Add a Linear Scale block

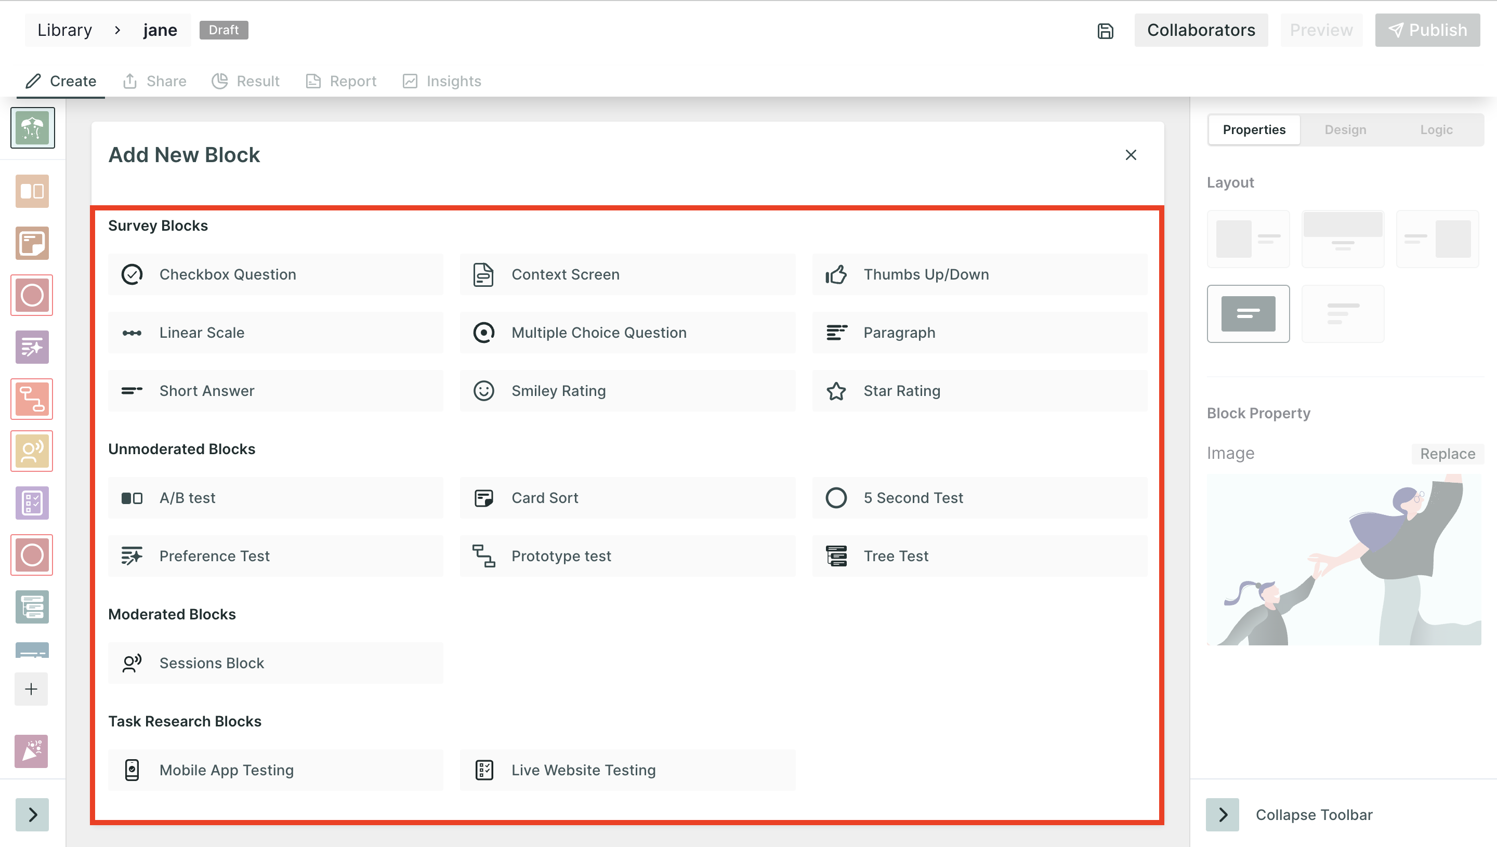pyautogui.click(x=275, y=333)
